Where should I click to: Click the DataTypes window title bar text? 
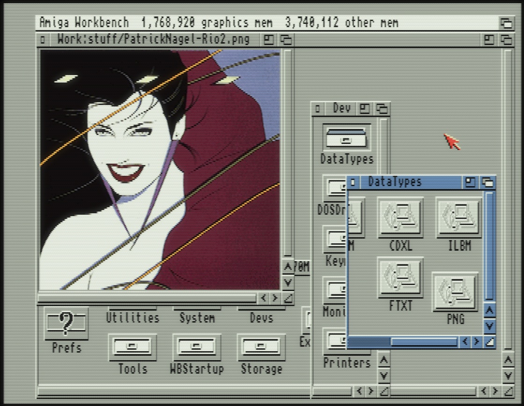point(395,182)
